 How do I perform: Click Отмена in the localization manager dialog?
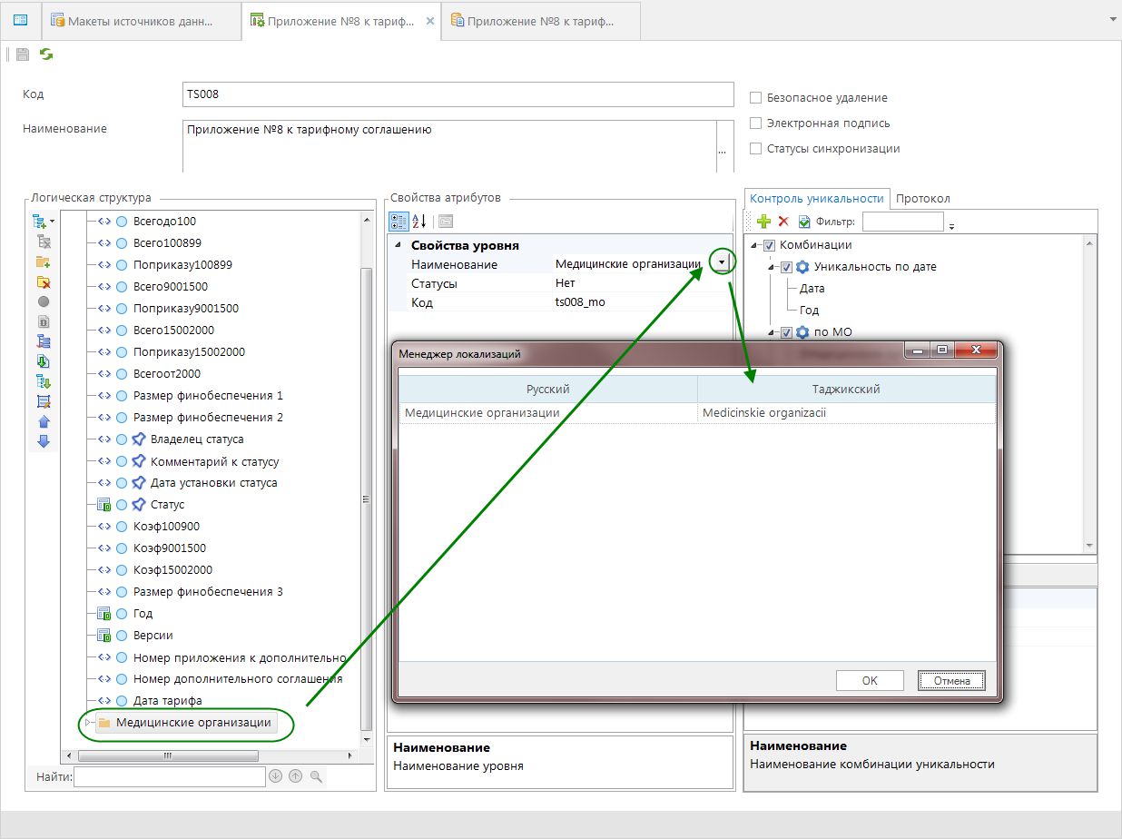(x=950, y=681)
